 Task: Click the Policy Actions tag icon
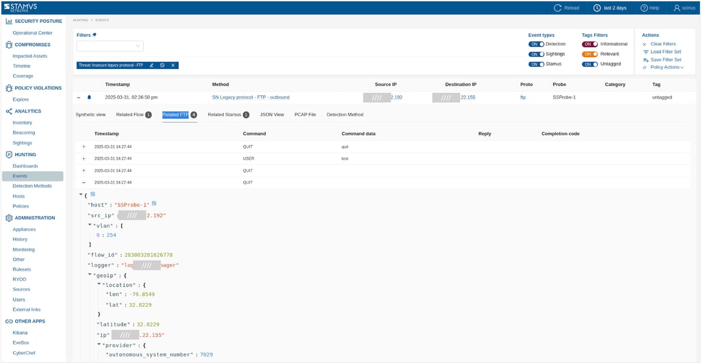(644, 68)
